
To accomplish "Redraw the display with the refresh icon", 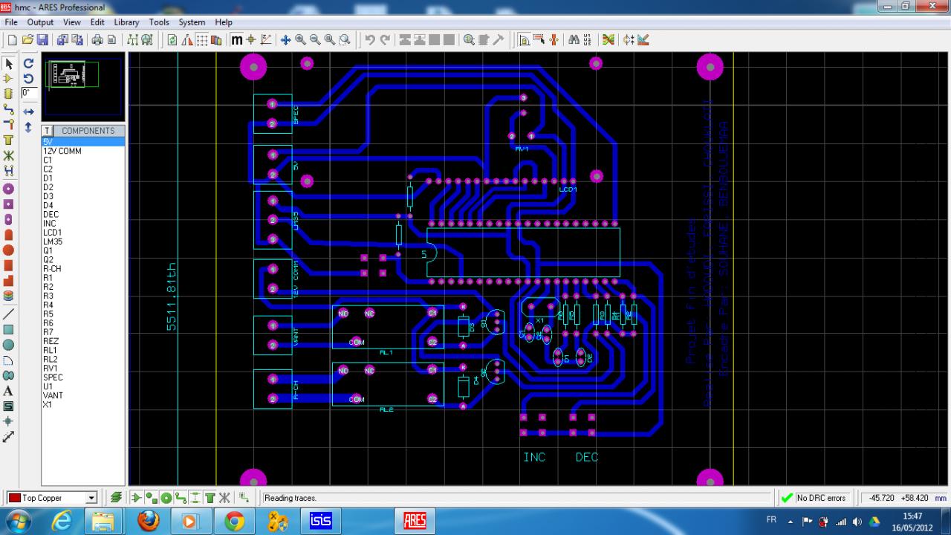I will click(x=172, y=39).
